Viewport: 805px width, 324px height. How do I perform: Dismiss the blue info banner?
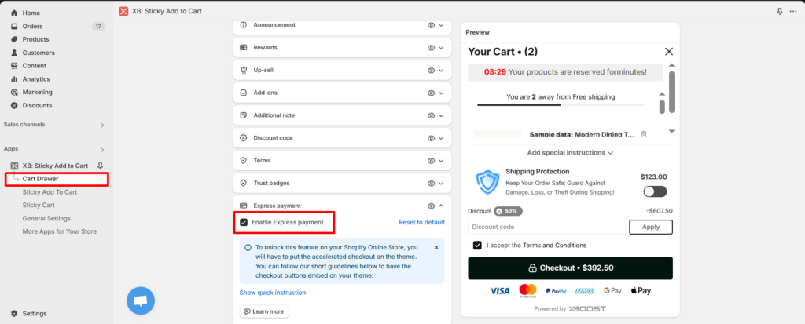click(436, 247)
